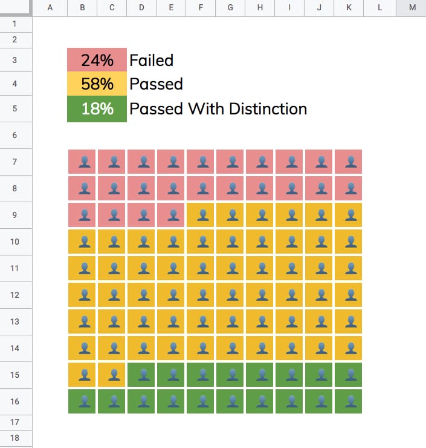Select the red person icon in cell K7

coord(349,162)
